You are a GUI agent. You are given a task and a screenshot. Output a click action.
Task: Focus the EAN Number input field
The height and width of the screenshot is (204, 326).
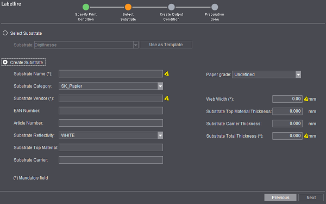click(x=111, y=110)
